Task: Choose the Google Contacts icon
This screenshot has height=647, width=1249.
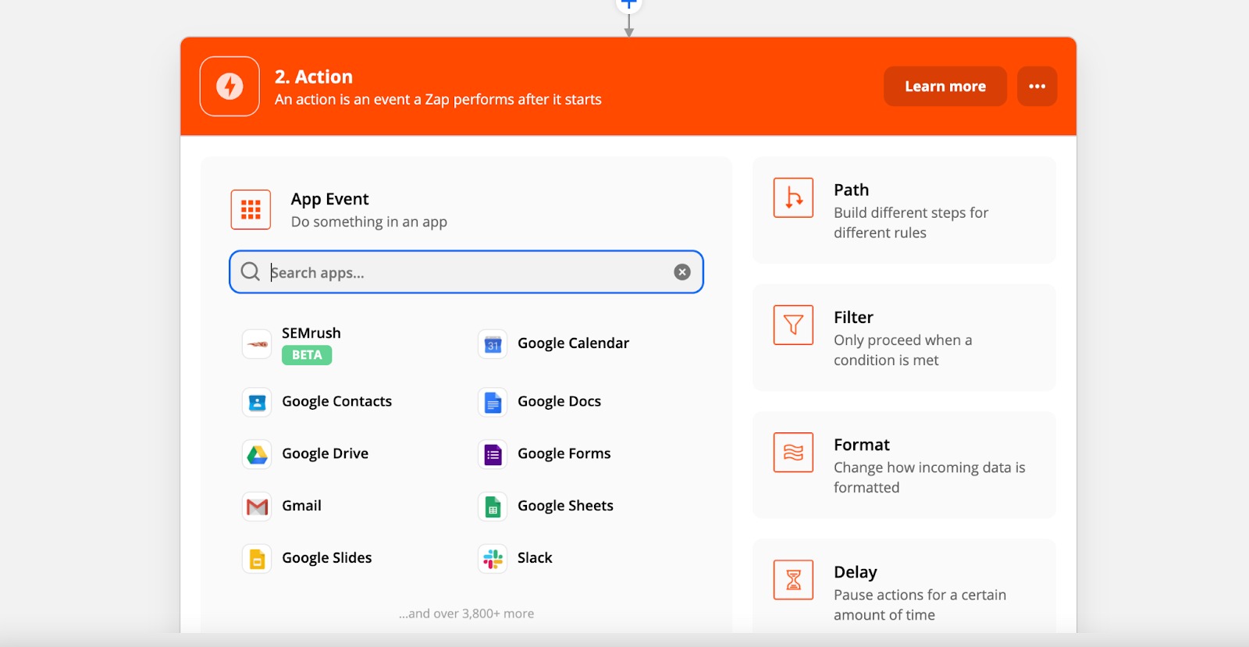Action: tap(257, 402)
